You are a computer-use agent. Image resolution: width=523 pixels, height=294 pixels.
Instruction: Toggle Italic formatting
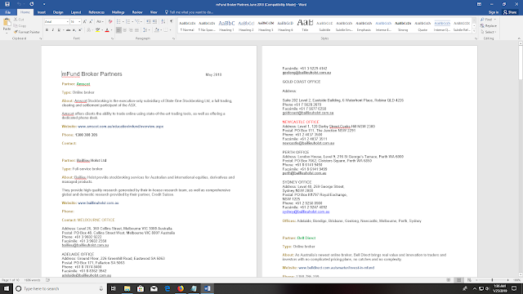[52, 30]
